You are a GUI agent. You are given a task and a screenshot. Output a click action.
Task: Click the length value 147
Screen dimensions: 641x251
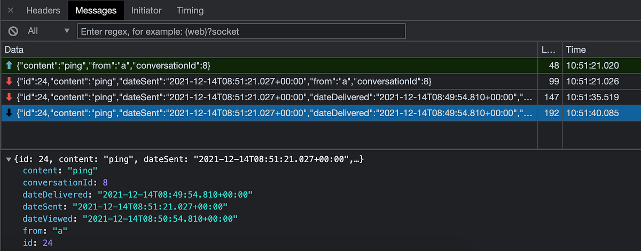pyautogui.click(x=551, y=97)
